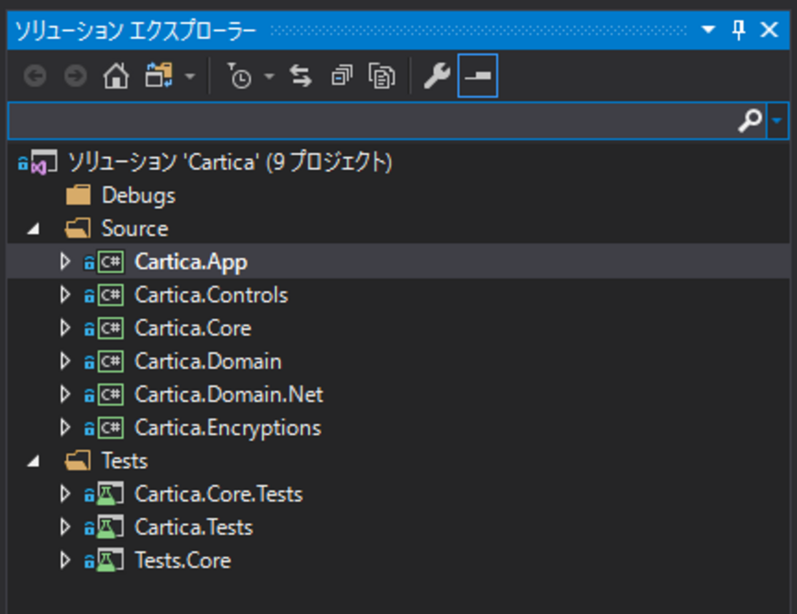The image size is (797, 614).
Task: Expand the Cartica.Controls project node
Action: point(65,295)
